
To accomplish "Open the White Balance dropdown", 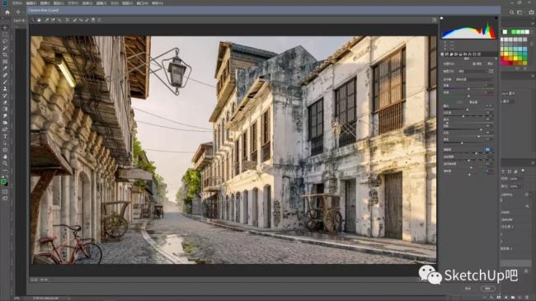I will click(x=474, y=79).
